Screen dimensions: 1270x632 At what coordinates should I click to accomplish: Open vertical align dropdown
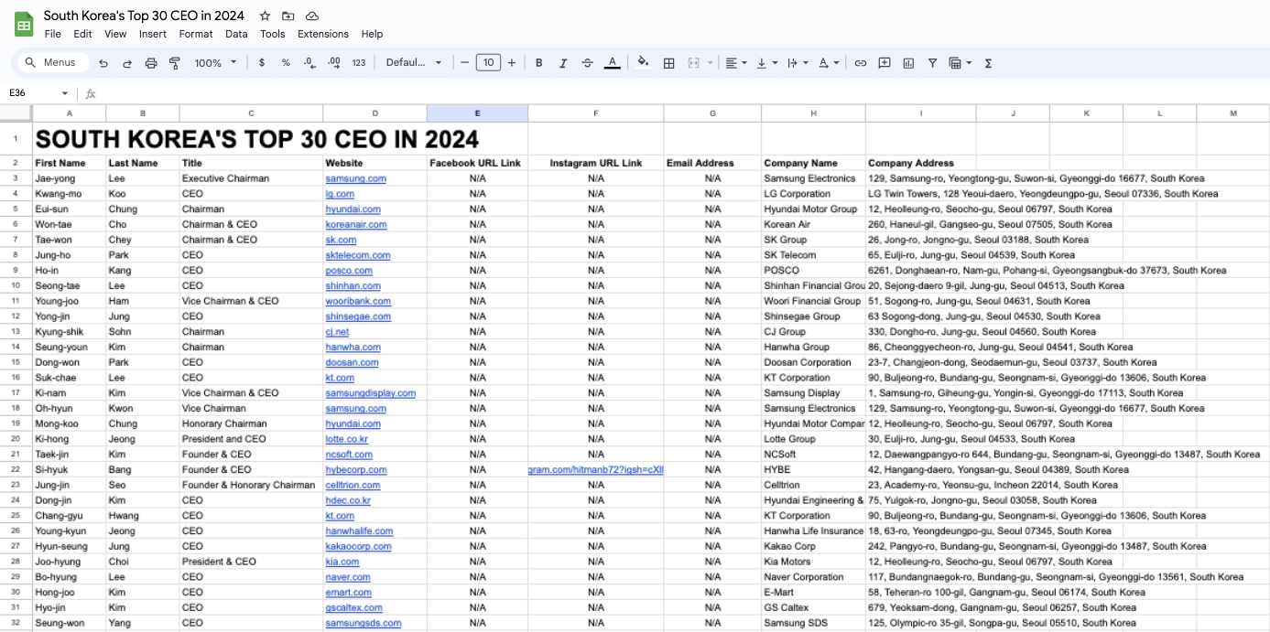tap(767, 63)
